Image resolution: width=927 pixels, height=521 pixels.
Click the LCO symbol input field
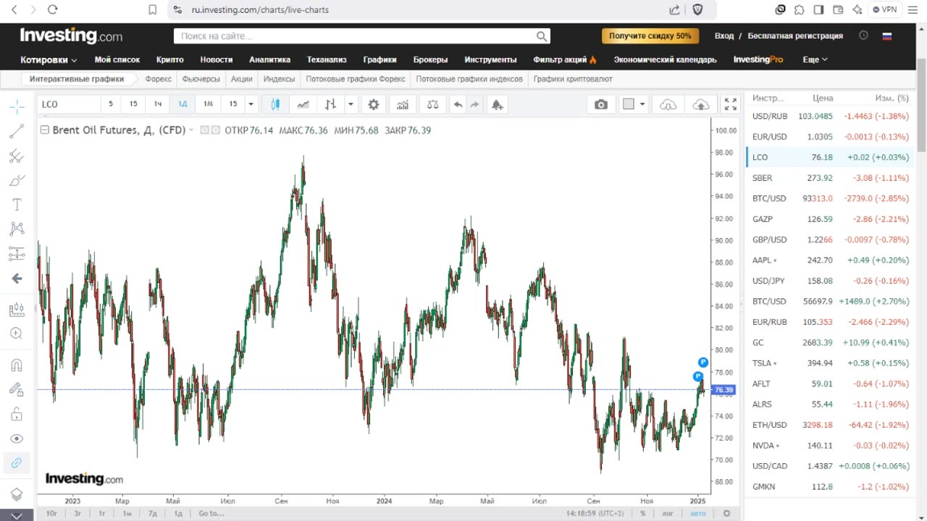[69, 104]
